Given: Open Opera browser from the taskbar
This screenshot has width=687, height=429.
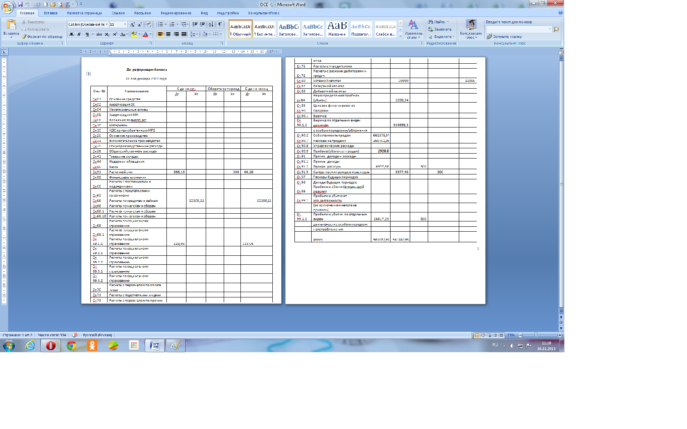Looking at the screenshot, I should [x=51, y=346].
